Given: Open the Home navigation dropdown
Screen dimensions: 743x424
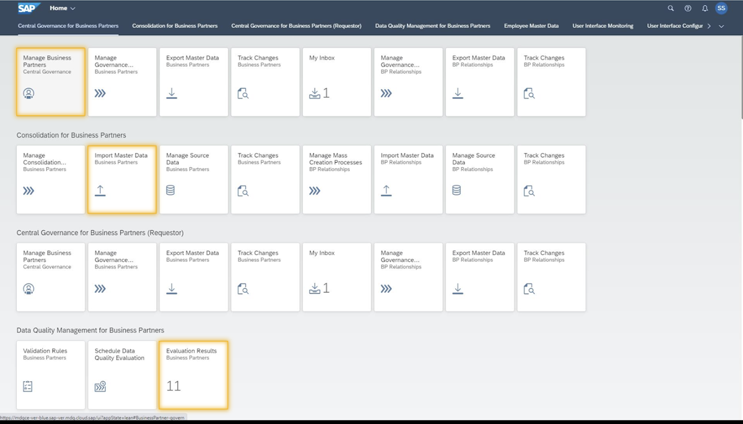Looking at the screenshot, I should click(x=63, y=8).
